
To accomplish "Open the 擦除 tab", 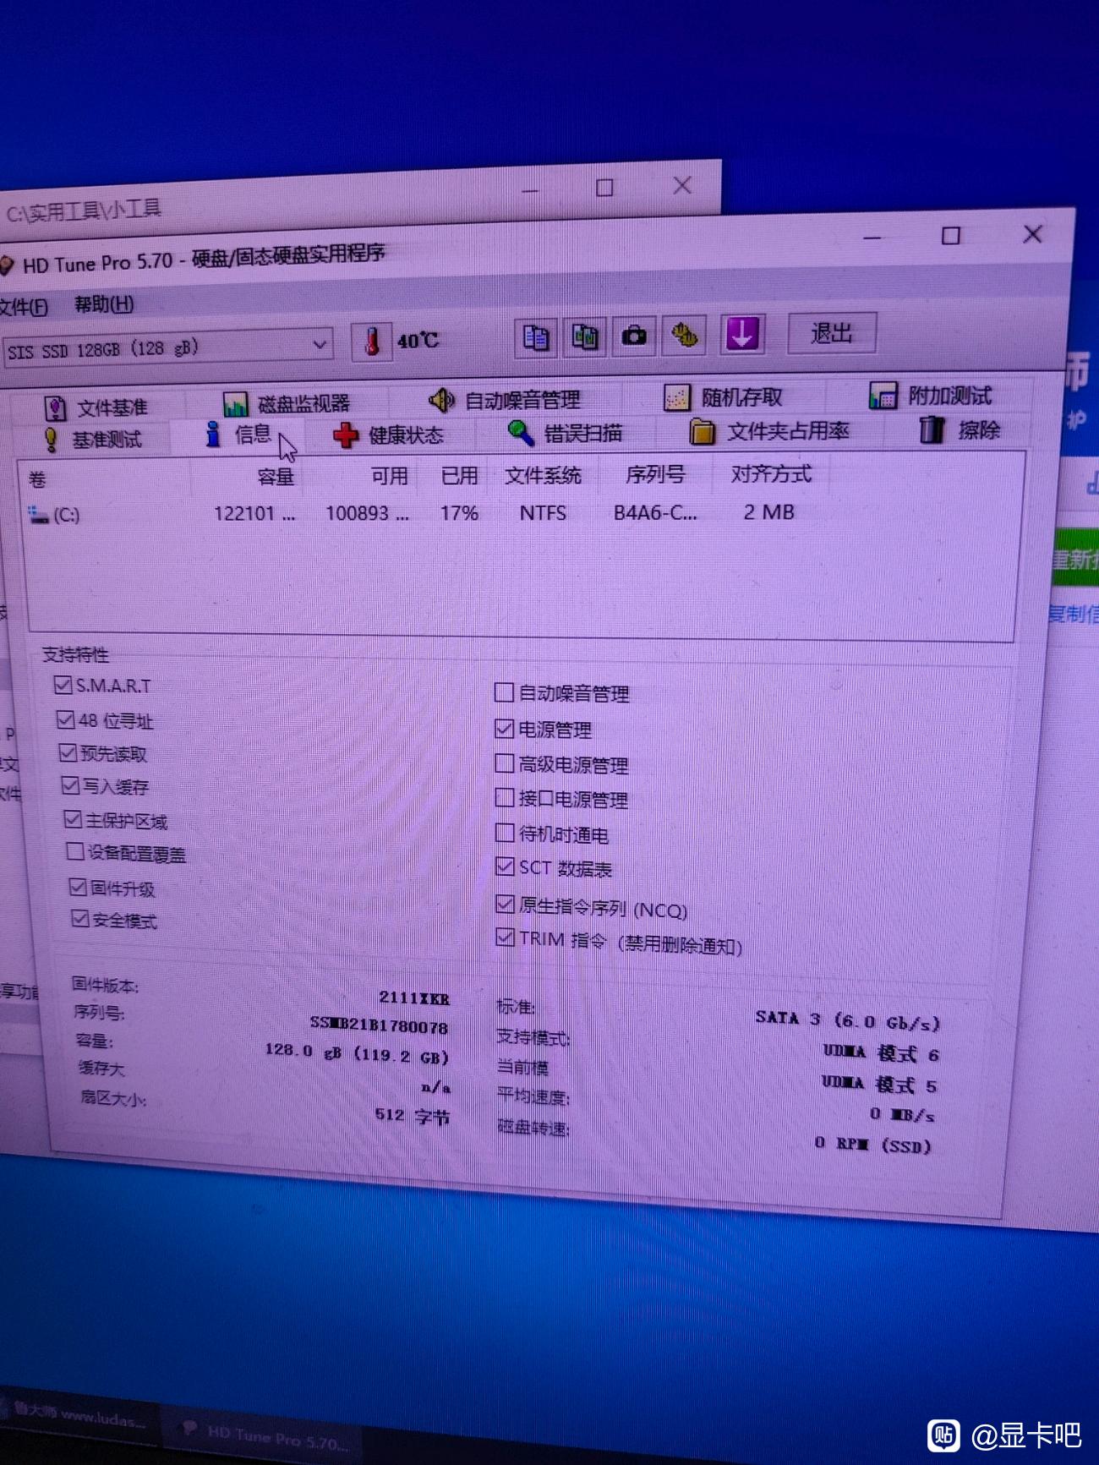I will click(x=960, y=430).
